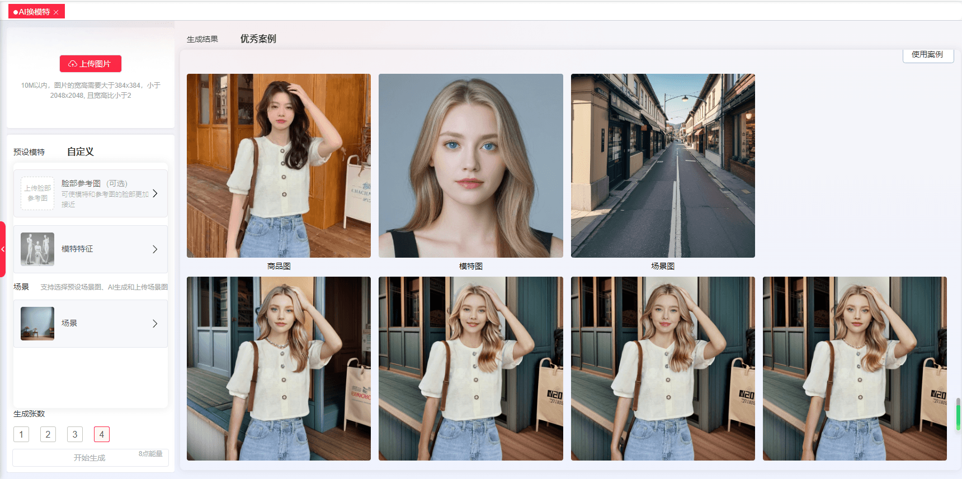
Task: Expand the 脸部参考图 option arrow
Action: 155,193
